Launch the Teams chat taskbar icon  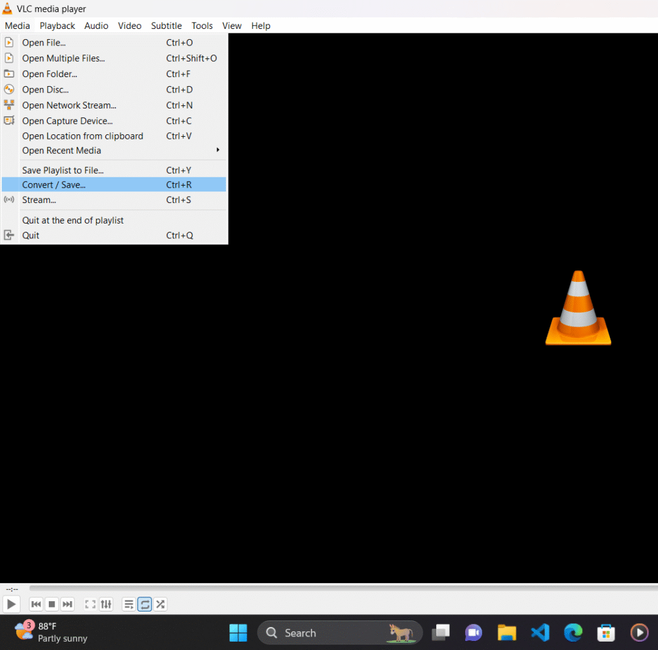pyautogui.click(x=474, y=633)
